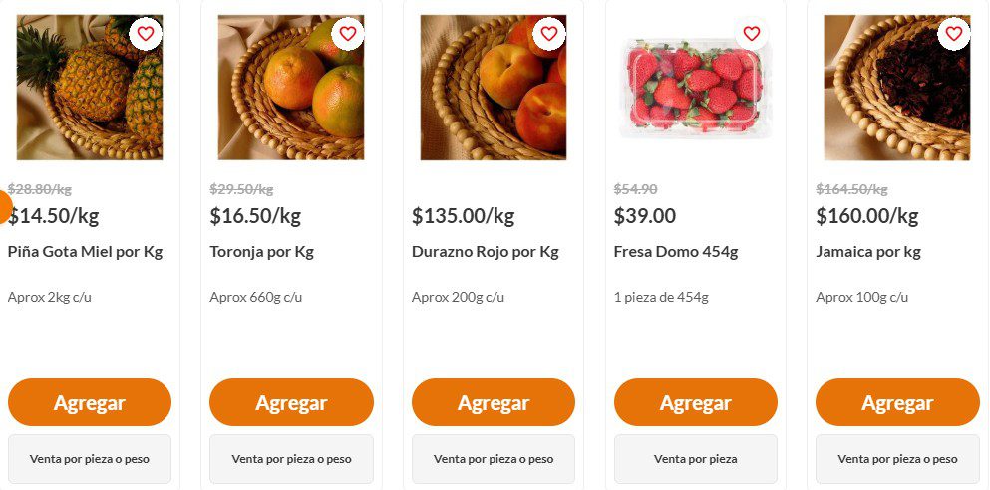
Task: Open the peach basket image
Action: 494,88
